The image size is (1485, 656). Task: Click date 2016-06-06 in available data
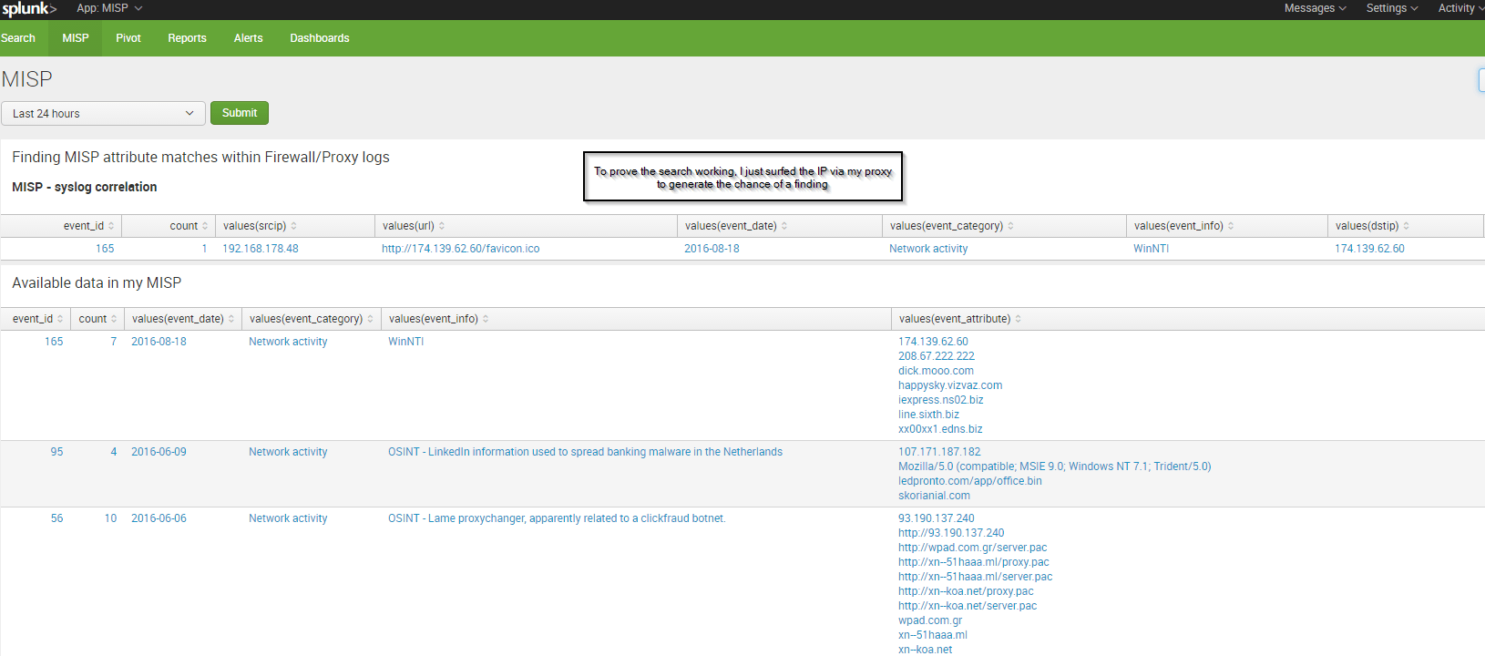(159, 518)
